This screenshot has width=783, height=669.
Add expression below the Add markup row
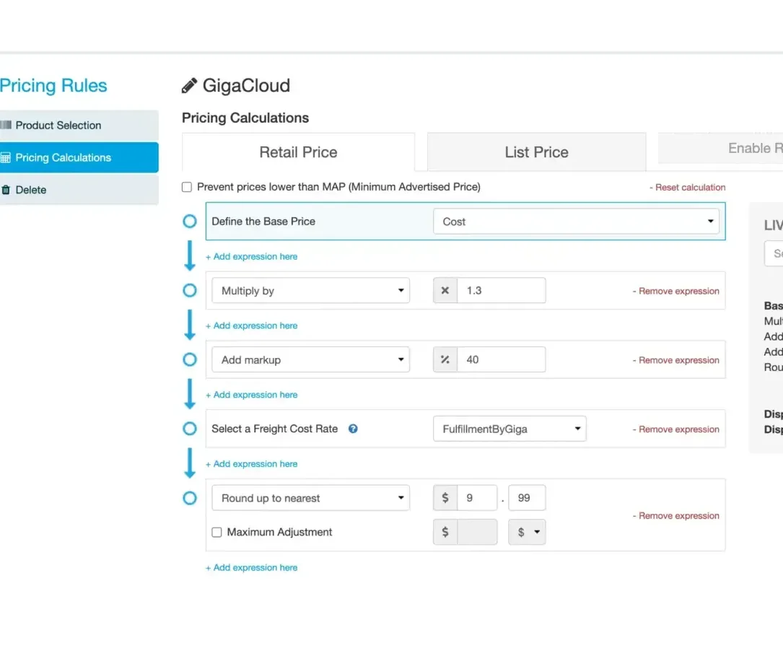[x=252, y=395]
